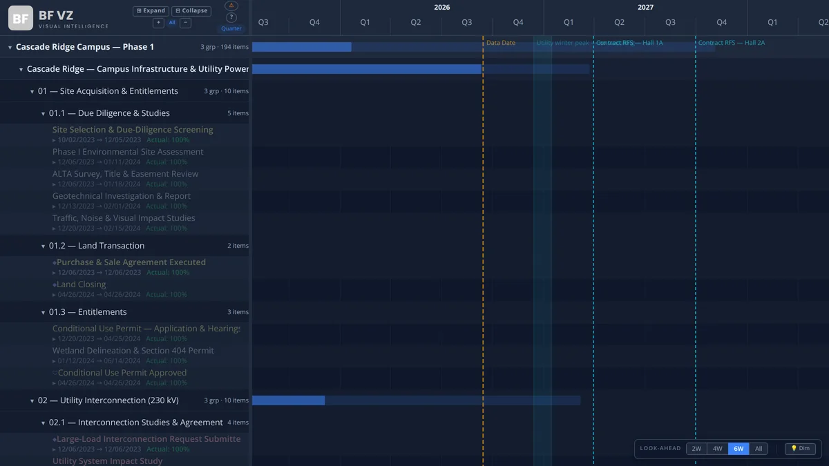Click the 2027 year header
This screenshot has height=466, width=829.
coord(645,7)
